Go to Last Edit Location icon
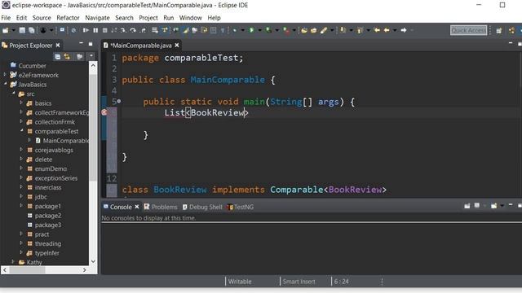 coord(377,30)
